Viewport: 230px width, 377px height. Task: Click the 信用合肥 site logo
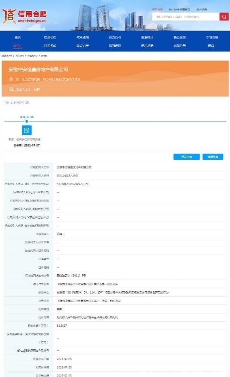coord(24,16)
